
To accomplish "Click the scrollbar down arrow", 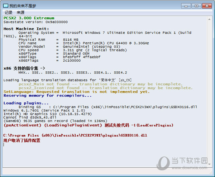I will pyautogui.click(x=209, y=164).
